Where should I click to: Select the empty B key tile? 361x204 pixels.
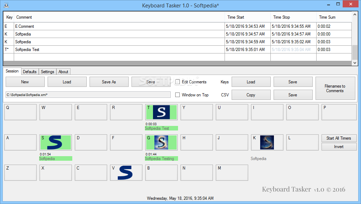(161, 173)
